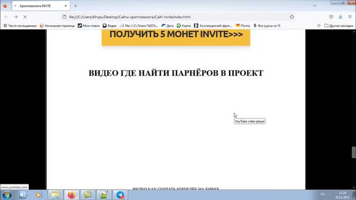356x200 pixels.
Task: Open the speaker icon in taskbar
Action: [x=23, y=195]
